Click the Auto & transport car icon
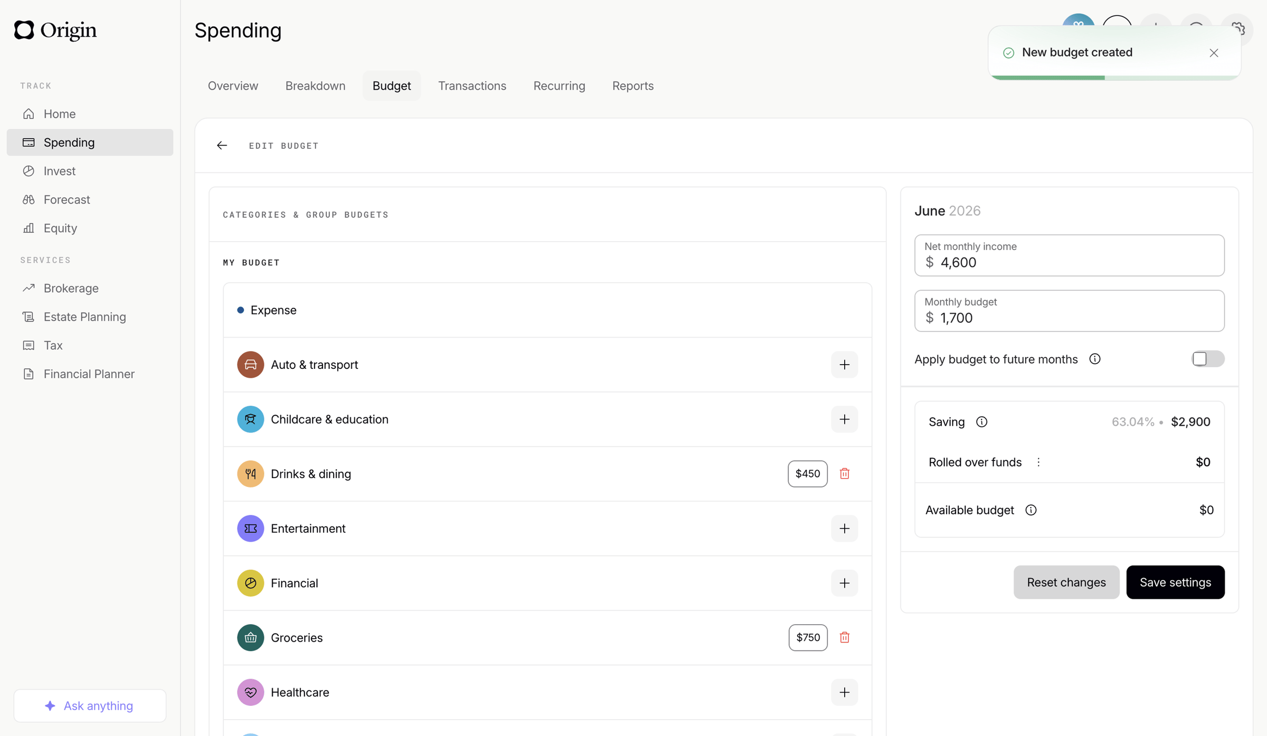Image resolution: width=1267 pixels, height=736 pixels. click(250, 365)
